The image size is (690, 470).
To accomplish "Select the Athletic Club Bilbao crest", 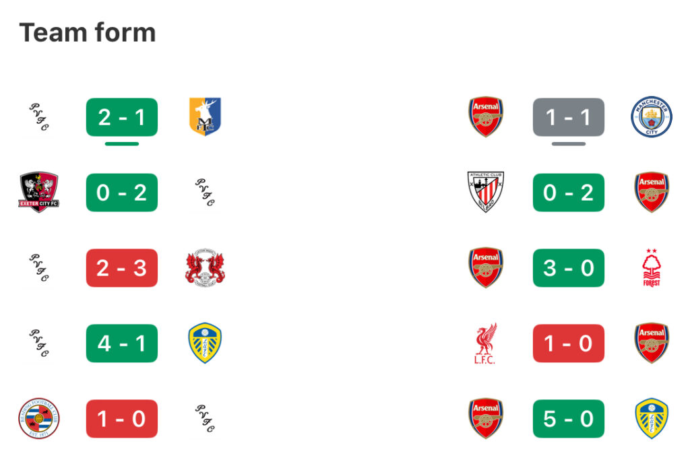I will coord(485,192).
